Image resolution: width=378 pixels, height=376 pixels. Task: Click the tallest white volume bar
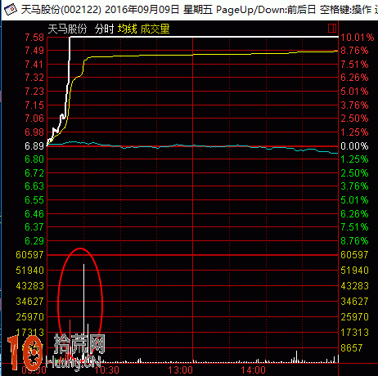pyautogui.click(x=83, y=313)
